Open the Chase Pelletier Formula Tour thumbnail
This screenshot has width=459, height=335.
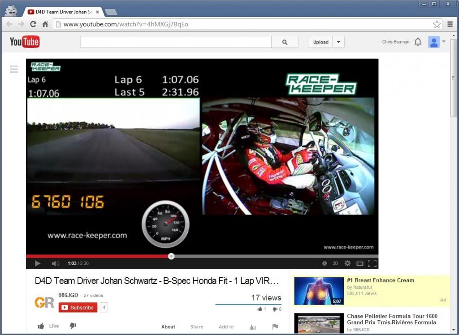click(319, 323)
